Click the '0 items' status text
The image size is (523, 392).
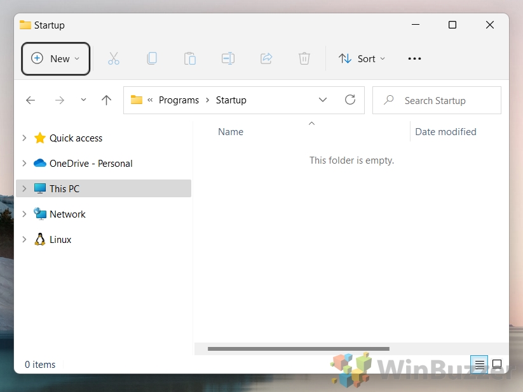pyautogui.click(x=40, y=365)
